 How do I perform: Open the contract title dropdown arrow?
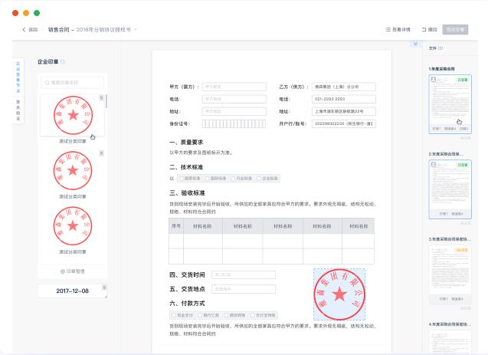click(x=136, y=30)
